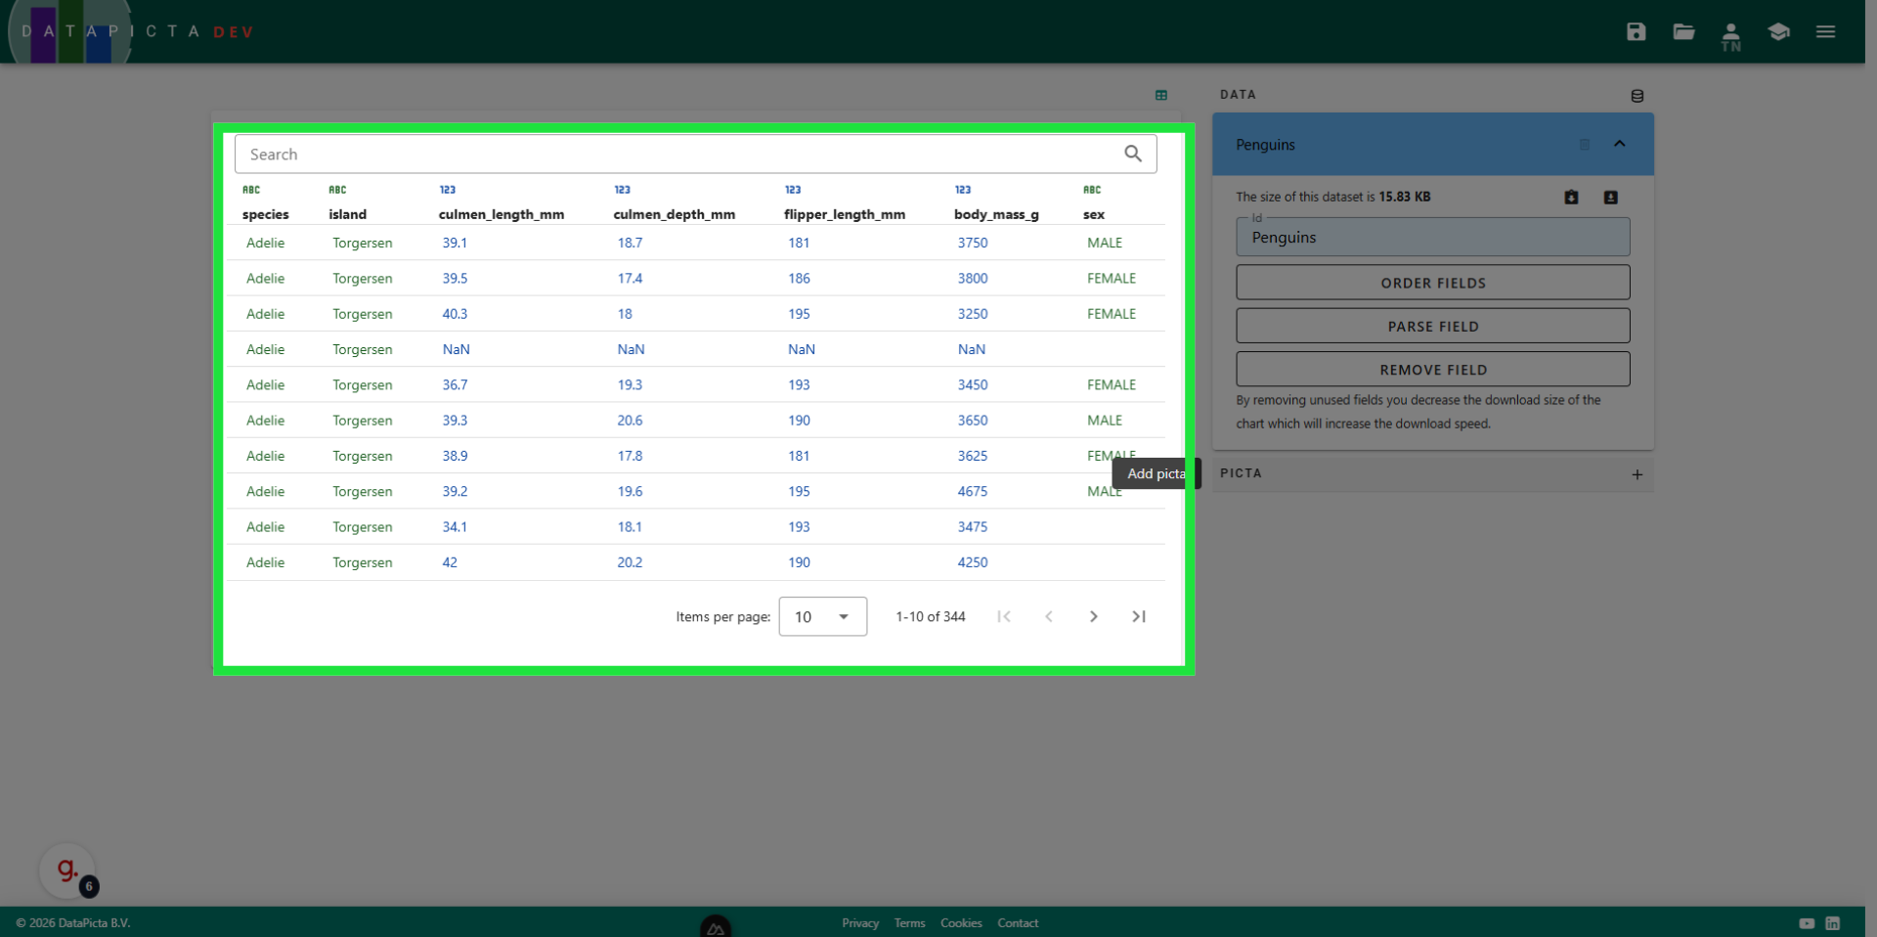
Task: Click the TN user account icon
Action: click(1730, 34)
